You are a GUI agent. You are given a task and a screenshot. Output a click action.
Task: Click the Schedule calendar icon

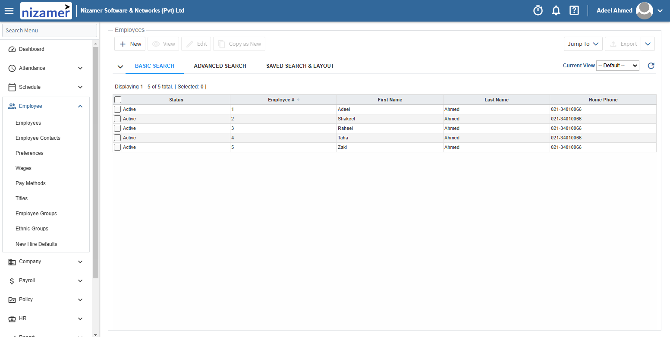click(x=12, y=87)
